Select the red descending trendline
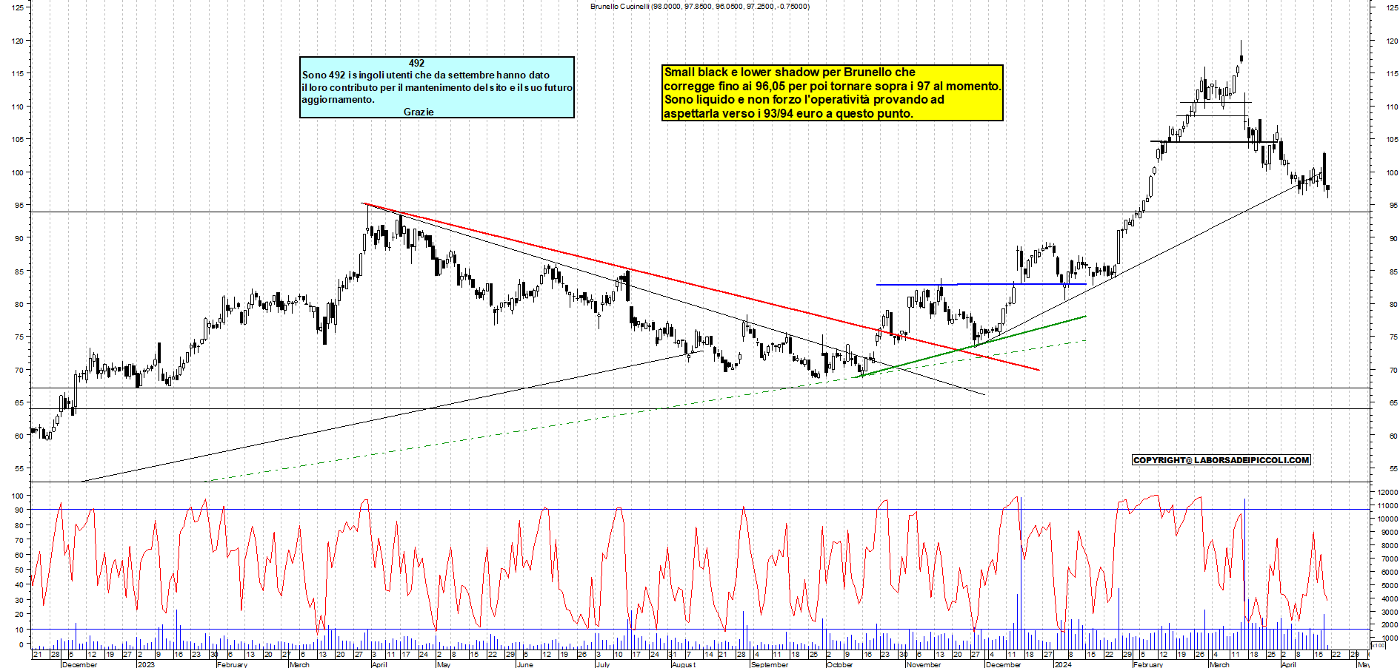This screenshot has width=1400, height=668. click(x=701, y=287)
